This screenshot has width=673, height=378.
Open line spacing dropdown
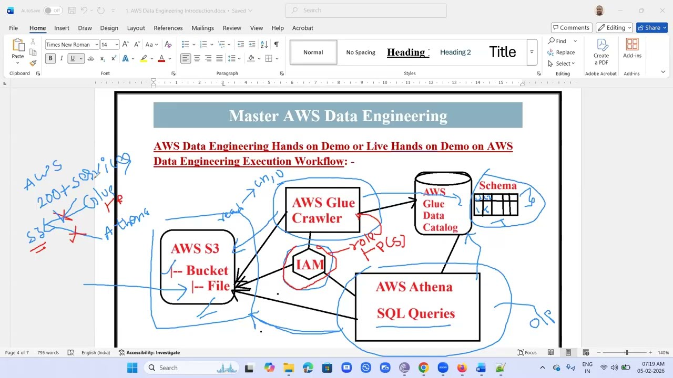[x=235, y=58]
